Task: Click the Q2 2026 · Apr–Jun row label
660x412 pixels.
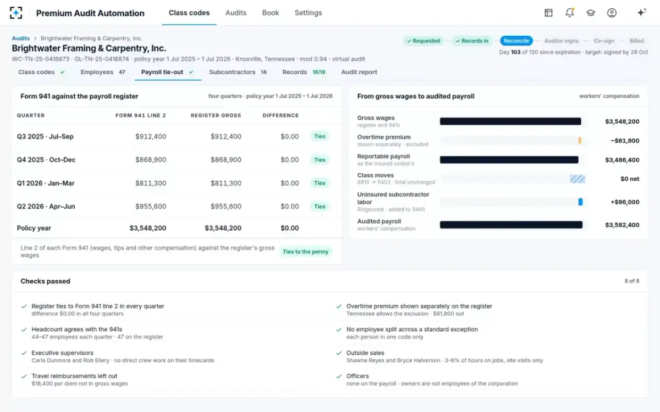Action: tap(46, 207)
